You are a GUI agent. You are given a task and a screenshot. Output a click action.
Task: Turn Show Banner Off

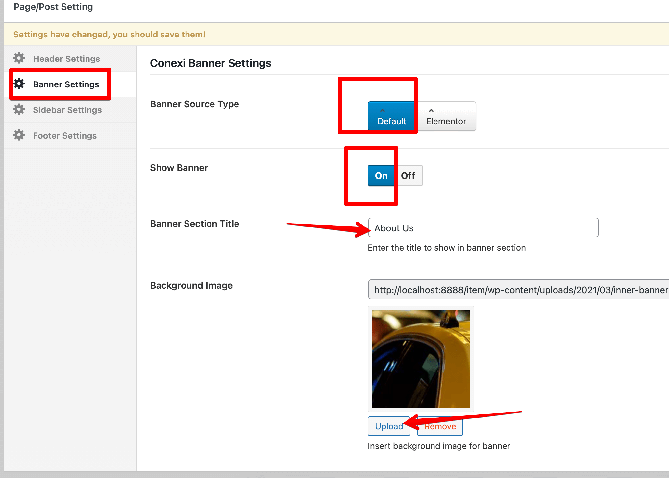408,176
